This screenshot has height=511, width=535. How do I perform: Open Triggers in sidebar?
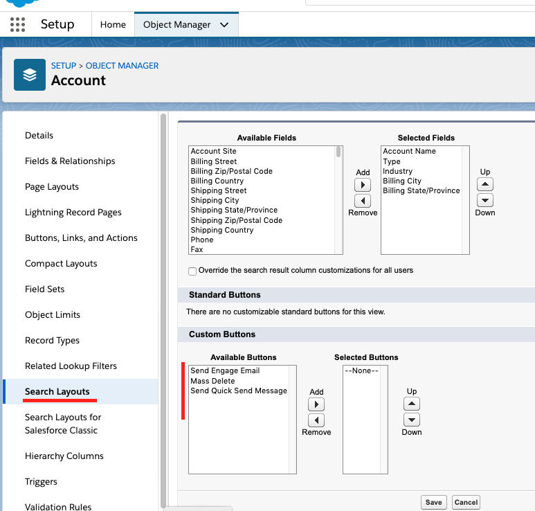coord(41,482)
